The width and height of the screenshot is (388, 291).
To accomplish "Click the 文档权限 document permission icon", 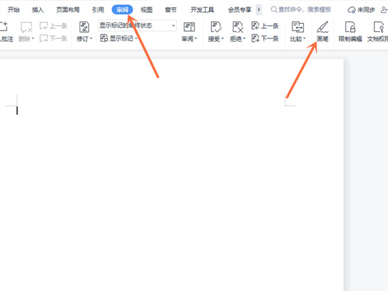I will pos(378,27).
